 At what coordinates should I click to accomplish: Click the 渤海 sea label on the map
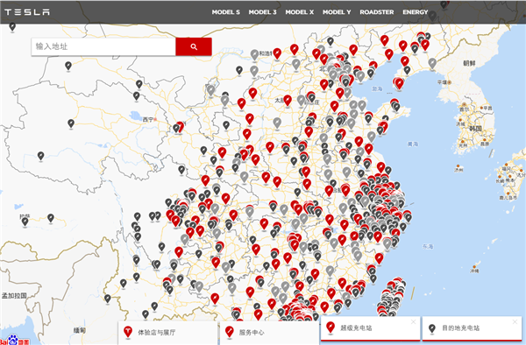pos(377,88)
